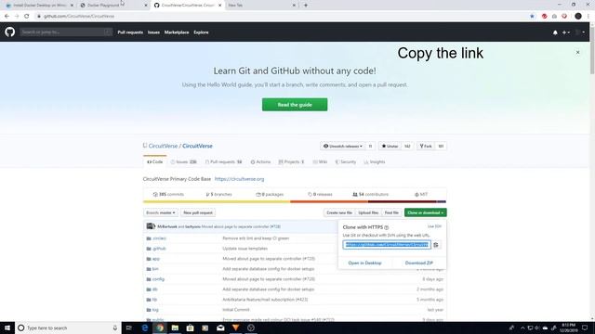Click the Chrome profile avatar icon
Image resolution: width=595 pixels, height=334 pixels.
point(578,17)
